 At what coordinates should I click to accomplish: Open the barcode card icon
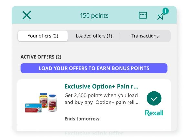pos(143,15)
